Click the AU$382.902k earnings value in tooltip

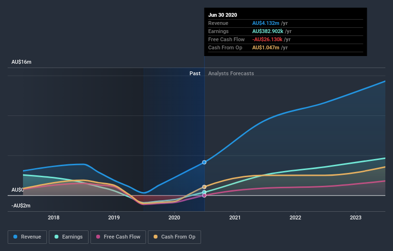pyautogui.click(x=268, y=31)
